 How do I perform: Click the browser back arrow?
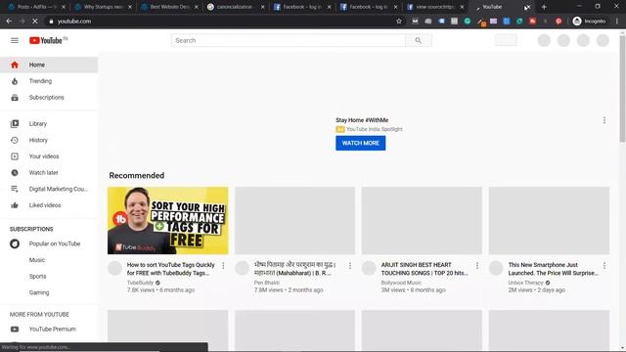pyautogui.click(x=9, y=22)
